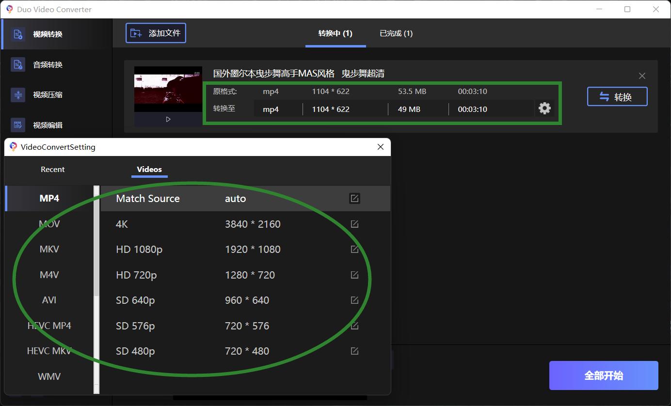Screen dimensions: 671x406
Task: Open the 视频压缩 sidebar section
Action: (x=48, y=95)
